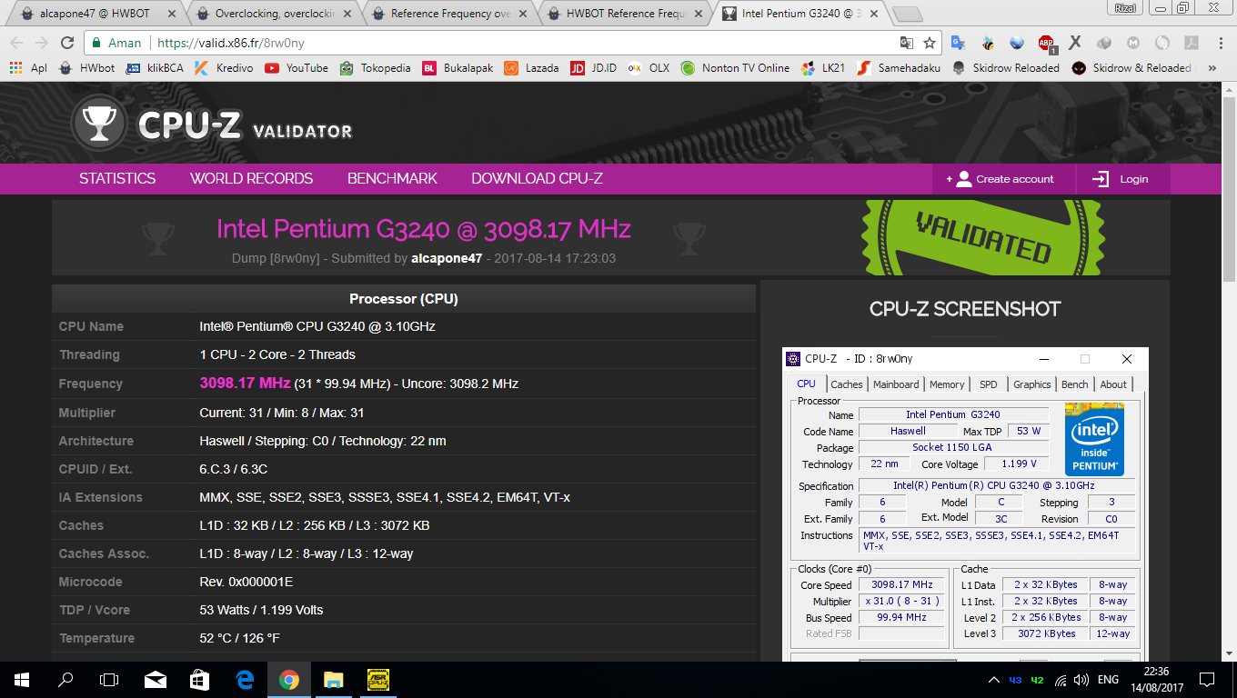1237x698 pixels.
Task: Open Windows Start menu
Action: [22, 680]
